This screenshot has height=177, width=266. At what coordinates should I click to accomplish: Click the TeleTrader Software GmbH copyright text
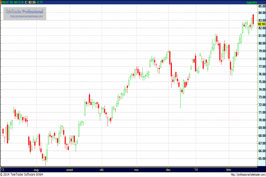(x=22, y=174)
